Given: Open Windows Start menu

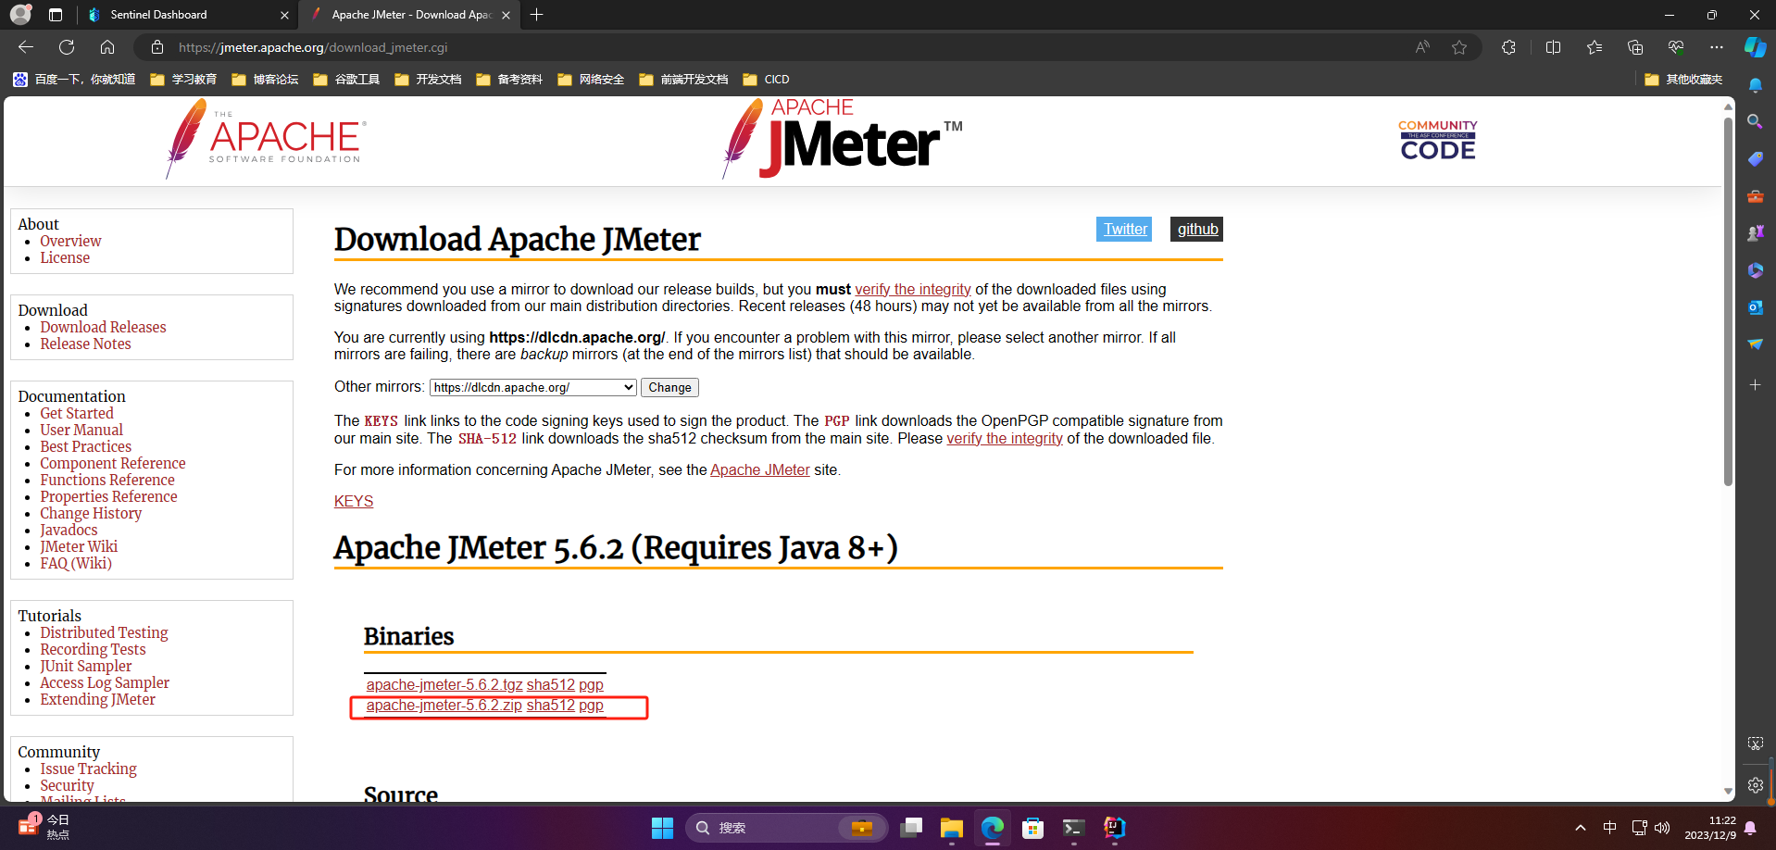Looking at the screenshot, I should pyautogui.click(x=662, y=828).
